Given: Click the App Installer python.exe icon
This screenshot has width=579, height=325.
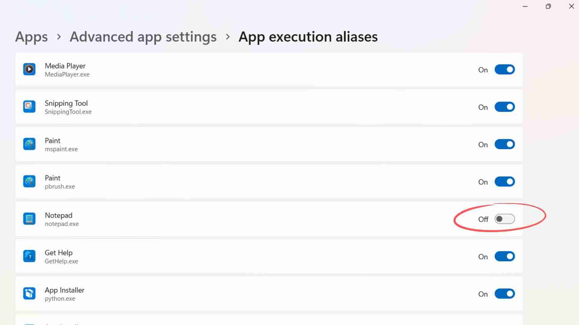Looking at the screenshot, I should click(x=29, y=293).
